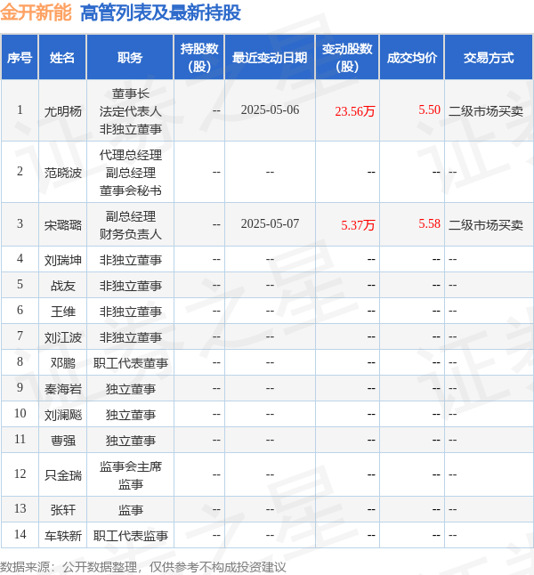Click 车轶新's position 职工代表监事

point(130,536)
